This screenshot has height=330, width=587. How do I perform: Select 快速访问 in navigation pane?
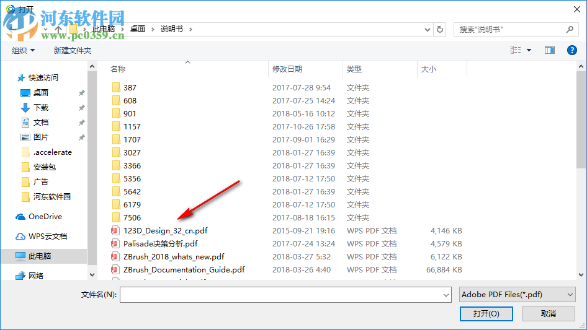click(43, 78)
